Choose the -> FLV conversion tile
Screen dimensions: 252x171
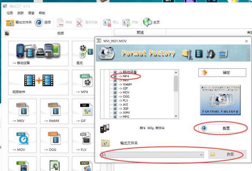(83, 140)
